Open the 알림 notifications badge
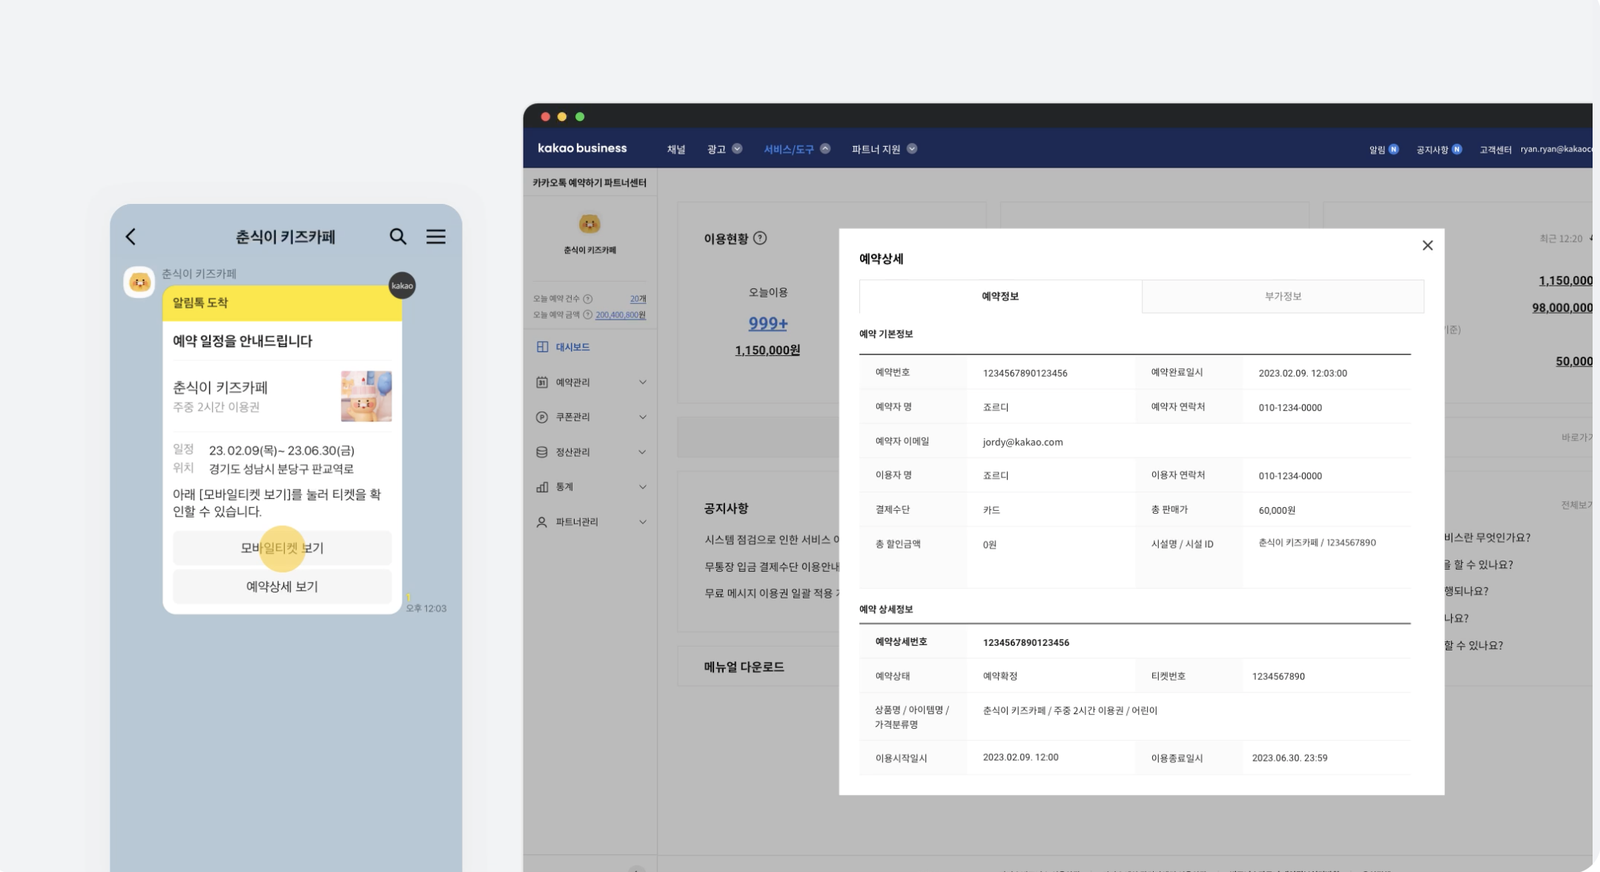This screenshot has width=1600, height=872. [1393, 149]
